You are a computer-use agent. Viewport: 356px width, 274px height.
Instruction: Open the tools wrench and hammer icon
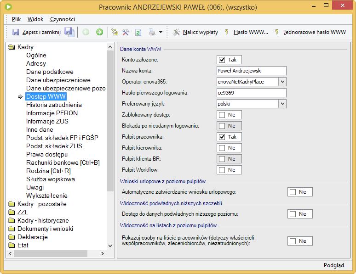click(126, 32)
